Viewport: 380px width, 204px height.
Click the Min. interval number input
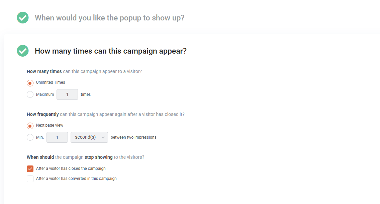[x=57, y=137]
